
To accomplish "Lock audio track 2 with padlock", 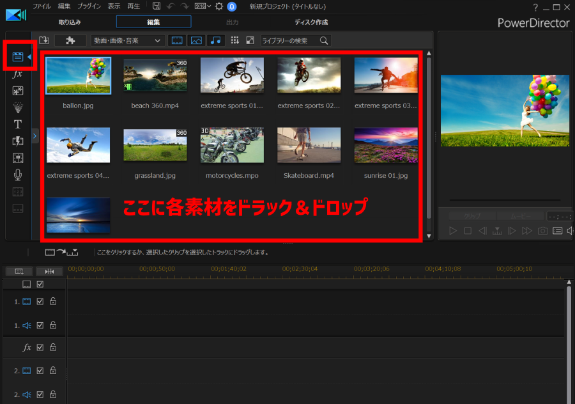I will (x=53, y=395).
